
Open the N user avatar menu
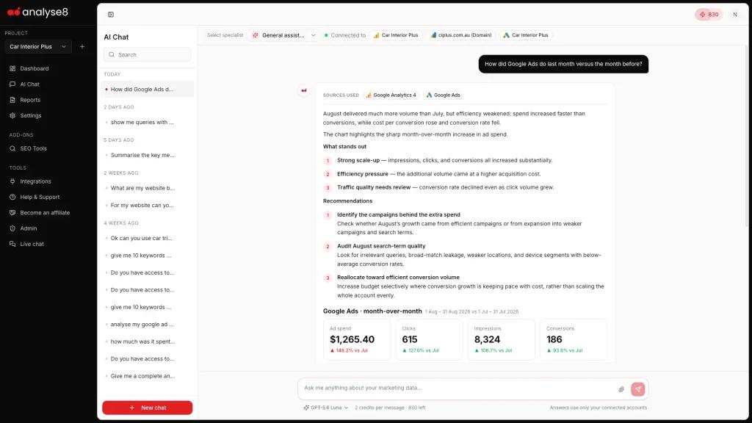(734, 15)
